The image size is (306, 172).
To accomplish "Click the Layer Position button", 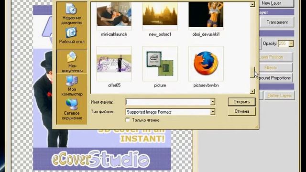I will (276, 57).
